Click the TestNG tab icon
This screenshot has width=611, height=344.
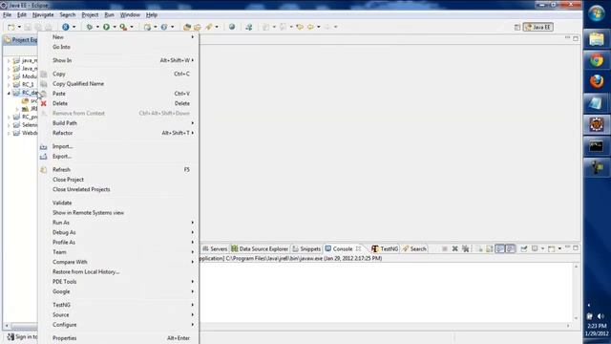(375, 248)
